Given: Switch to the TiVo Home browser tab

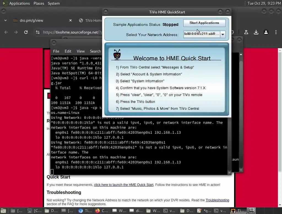Looking at the screenshot, I should click(x=90, y=20).
